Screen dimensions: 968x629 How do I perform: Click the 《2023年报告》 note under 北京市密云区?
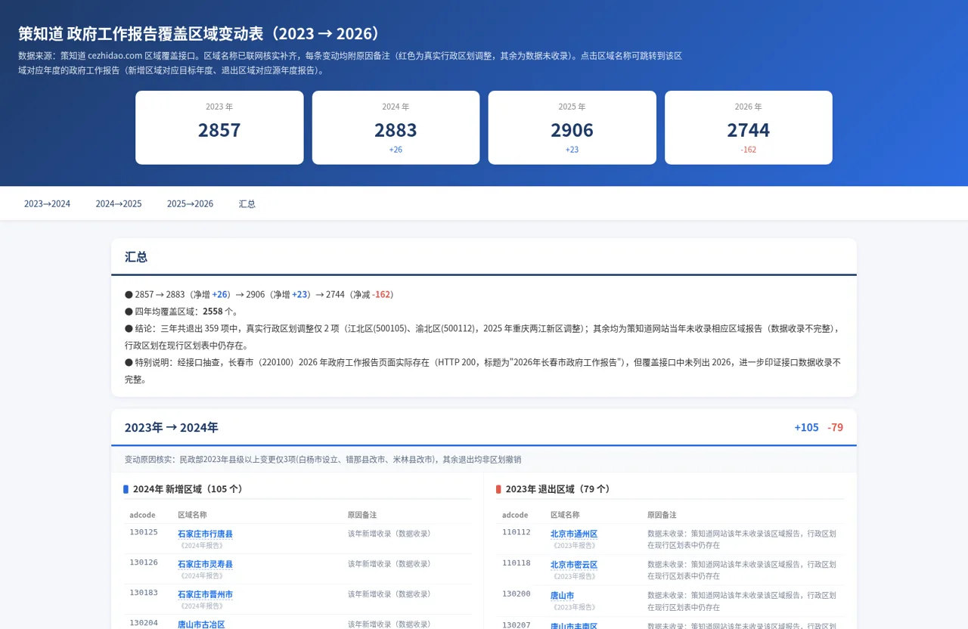[573, 576]
